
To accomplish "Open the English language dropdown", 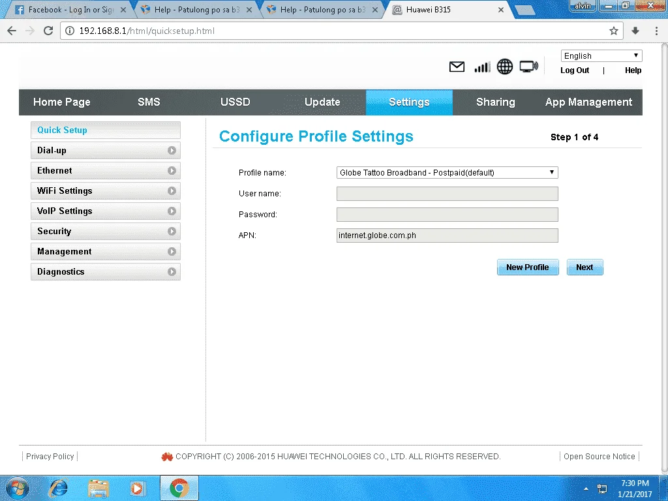I will coord(601,56).
